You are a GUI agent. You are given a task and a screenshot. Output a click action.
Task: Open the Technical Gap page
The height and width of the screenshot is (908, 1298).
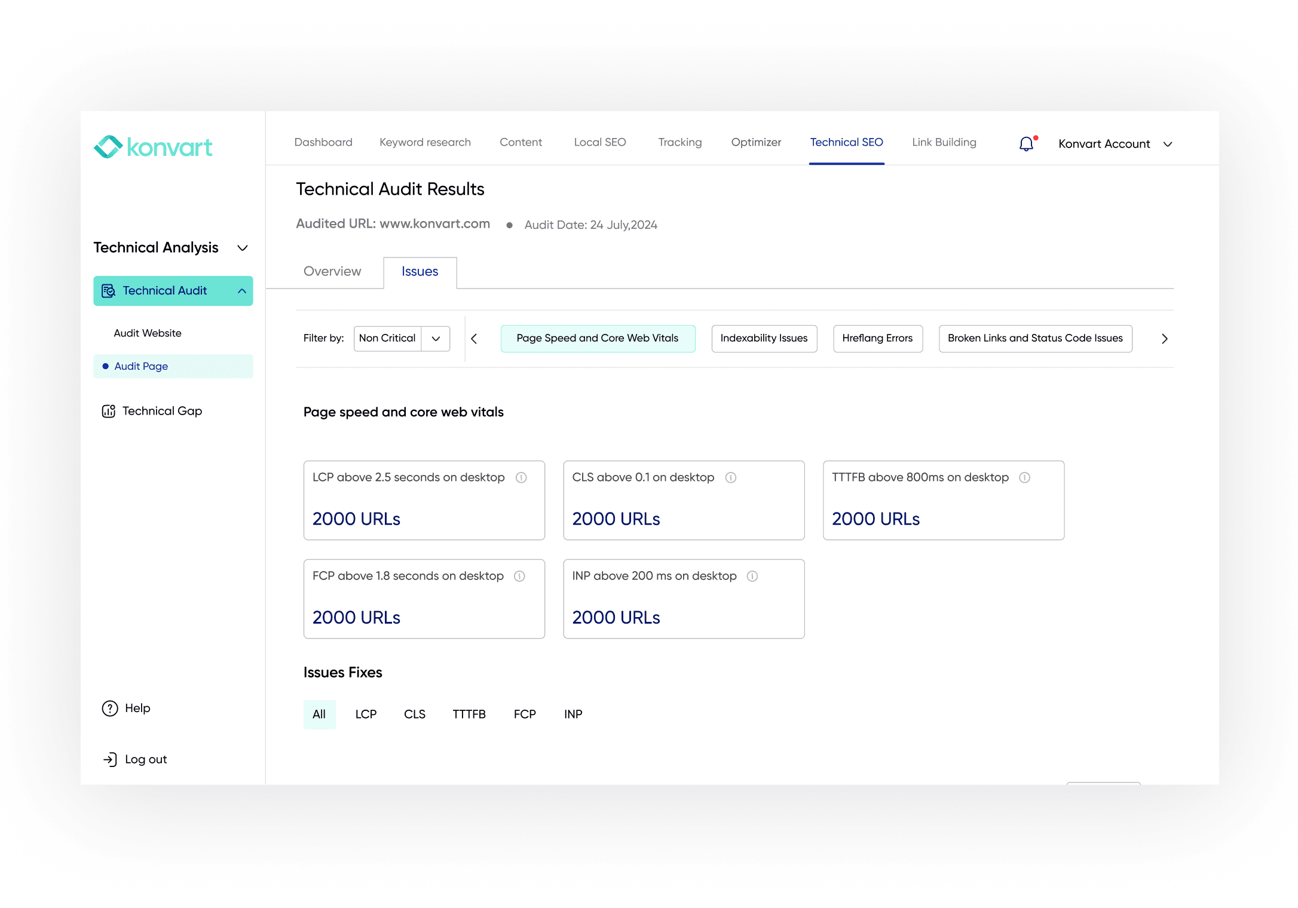pos(161,411)
